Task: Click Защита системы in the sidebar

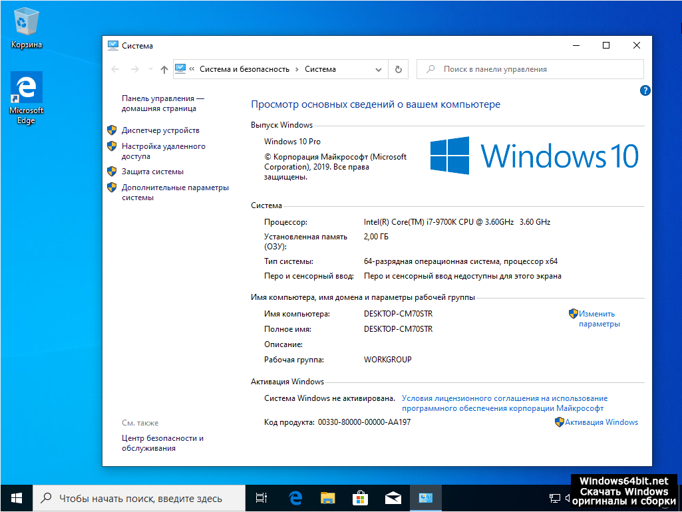Action: click(x=152, y=172)
